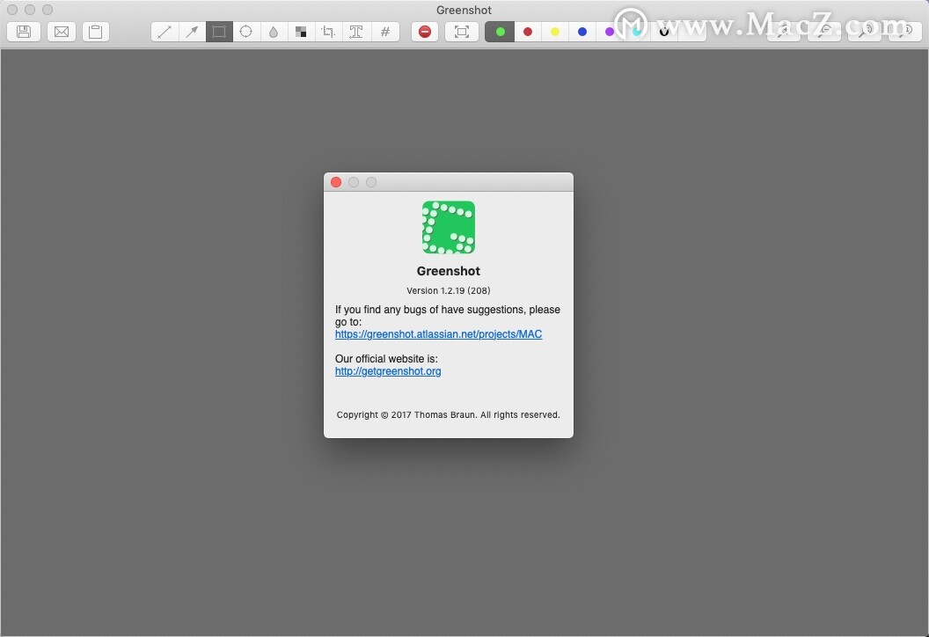Open the greenshot.atlassian.net bug tracker link
Screen dimensions: 929x637
[x=438, y=334]
